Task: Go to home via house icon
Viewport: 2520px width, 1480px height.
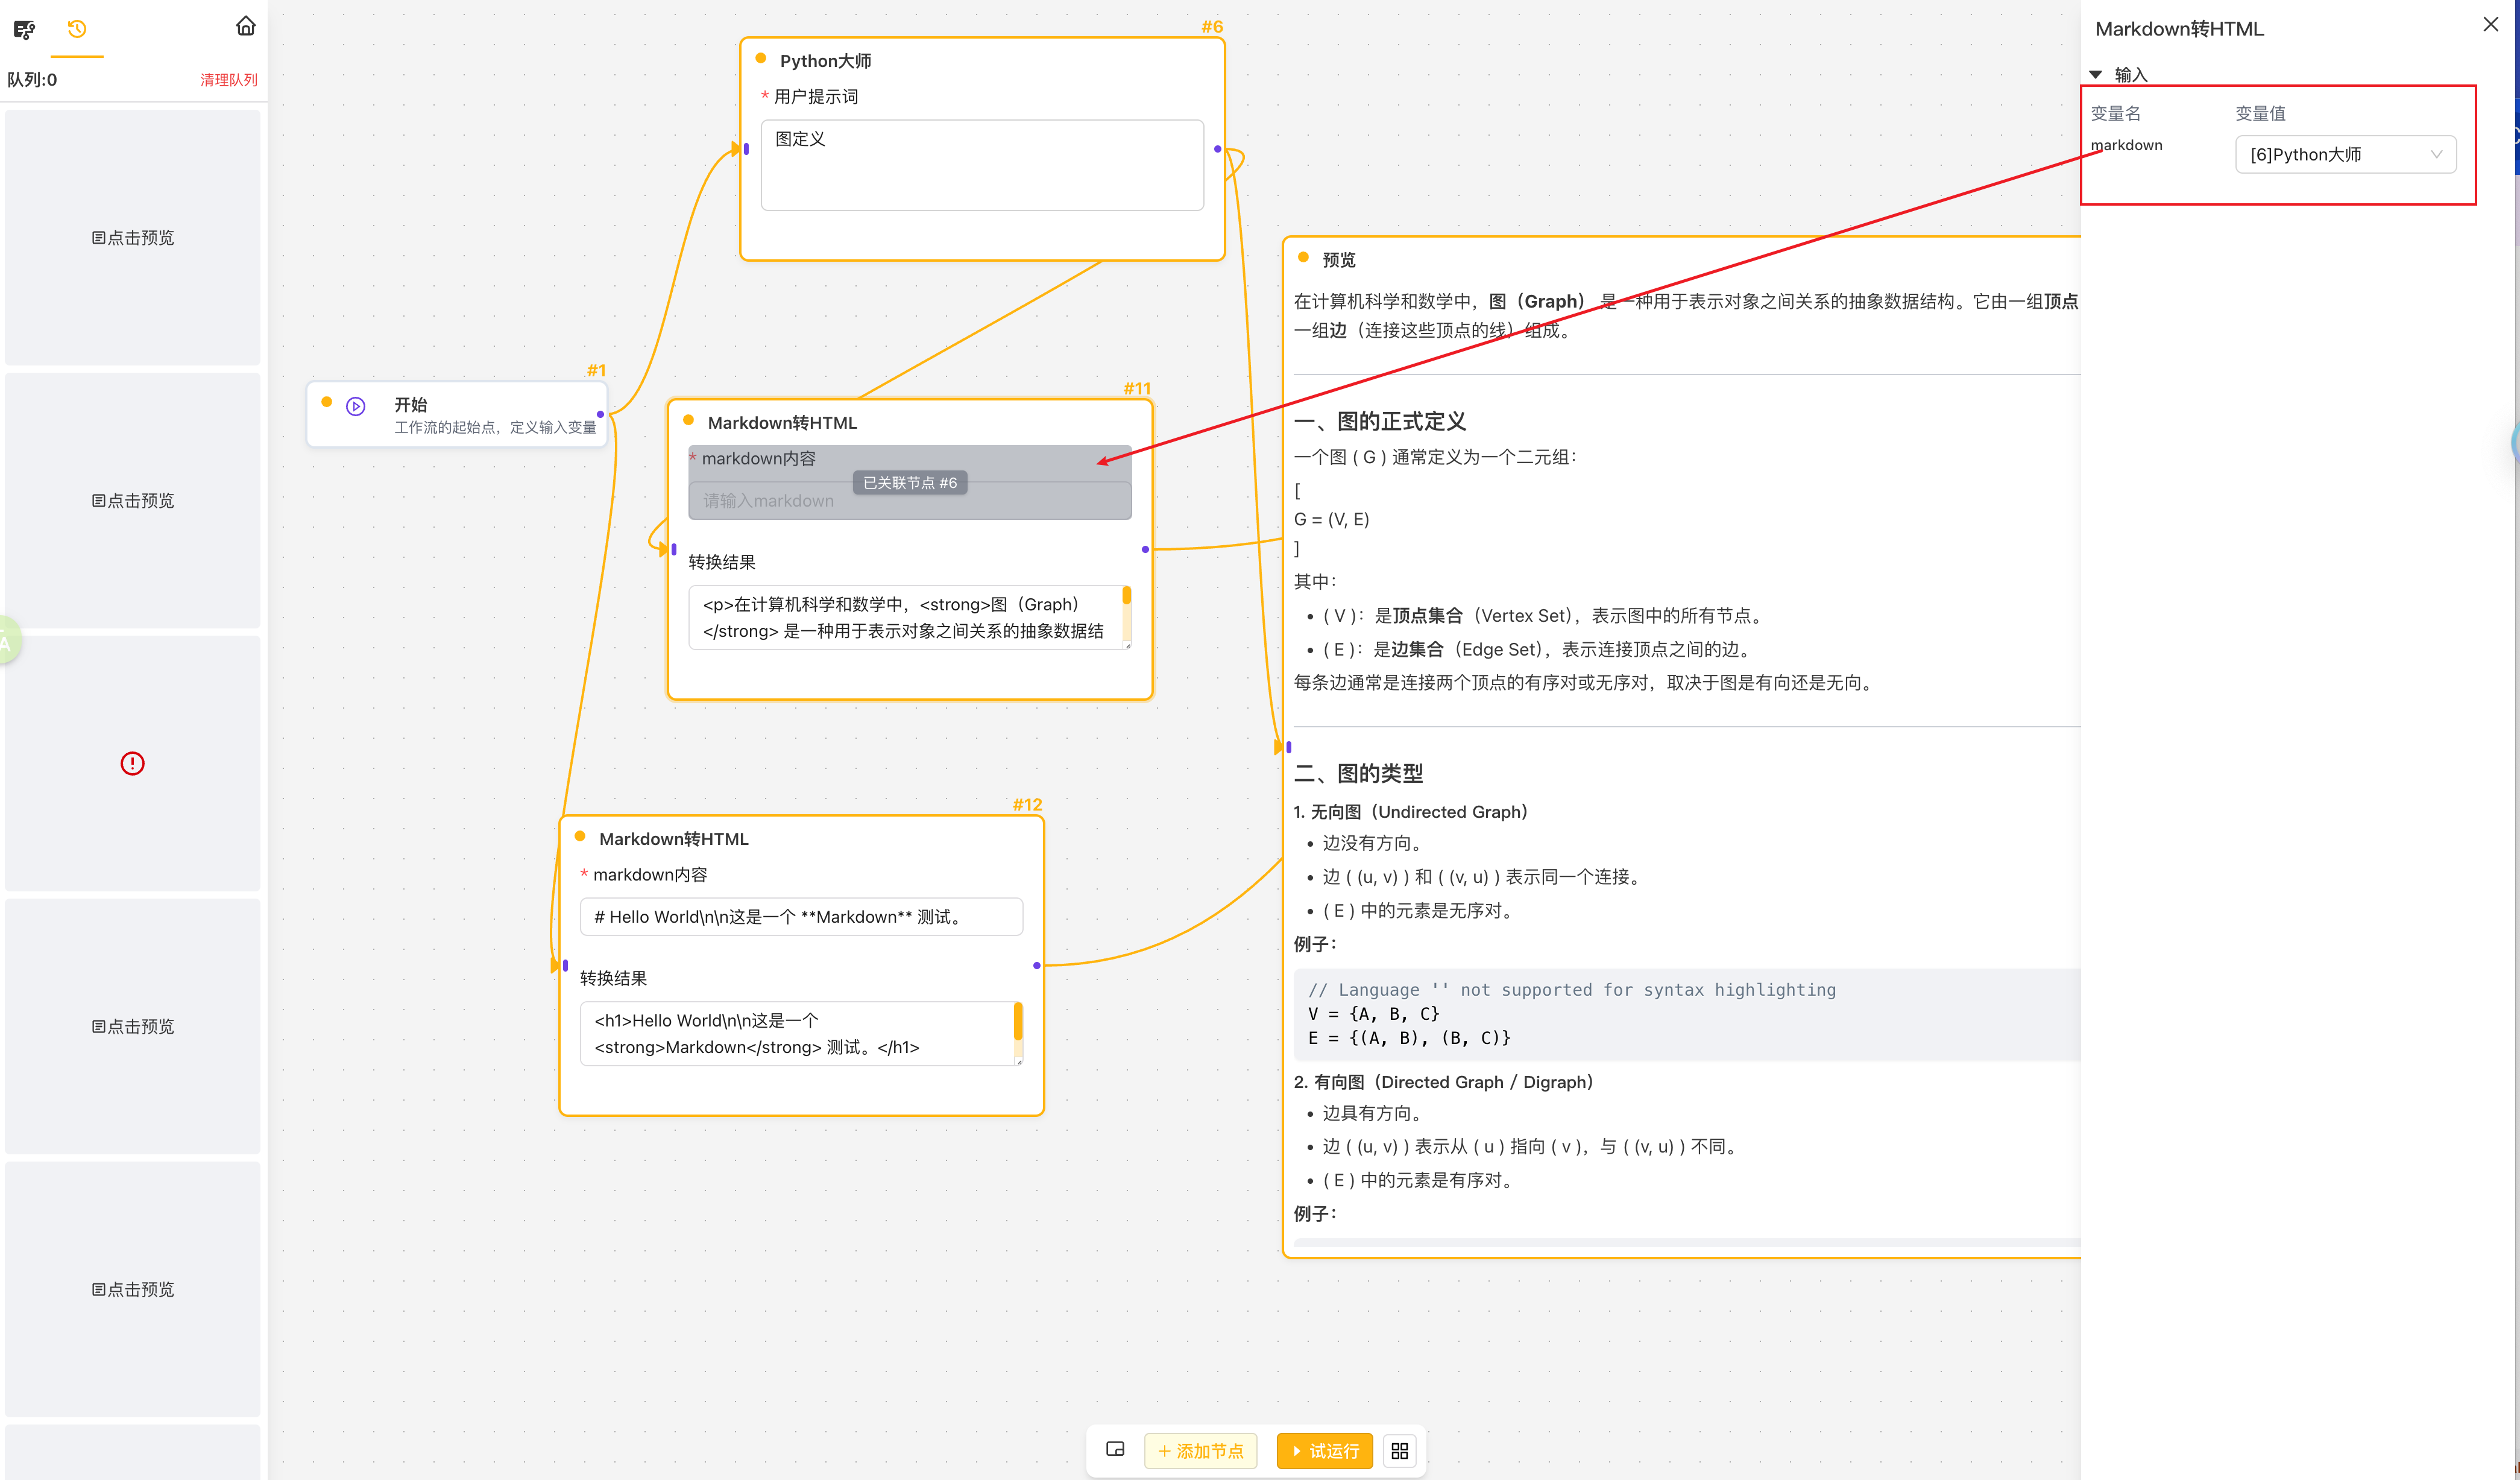Action: click(245, 26)
